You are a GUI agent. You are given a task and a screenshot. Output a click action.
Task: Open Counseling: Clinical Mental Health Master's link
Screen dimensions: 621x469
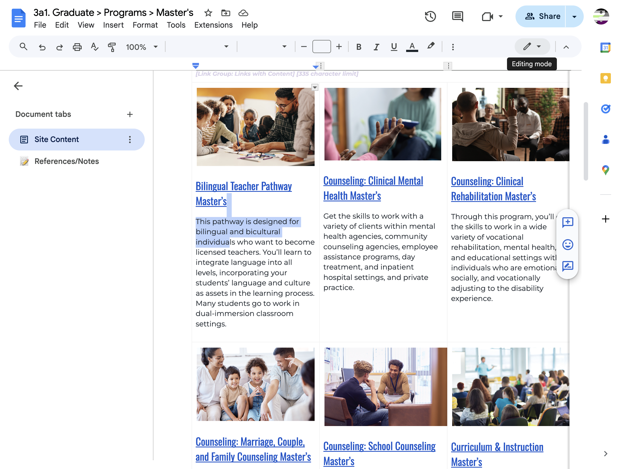click(373, 188)
